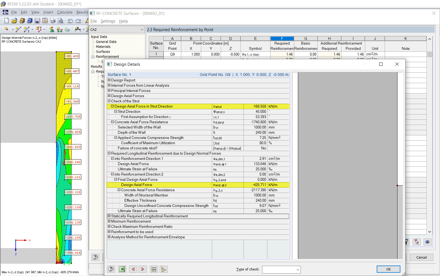Click the New Model blank page icon

tap(7, 21)
